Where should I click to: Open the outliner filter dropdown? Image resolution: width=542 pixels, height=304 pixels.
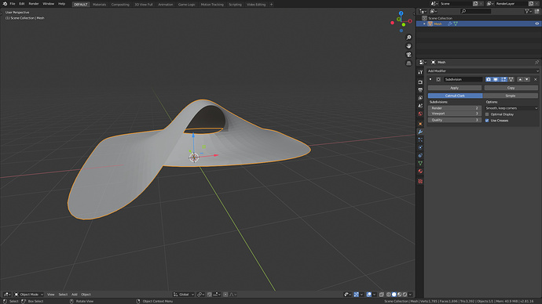528,12
